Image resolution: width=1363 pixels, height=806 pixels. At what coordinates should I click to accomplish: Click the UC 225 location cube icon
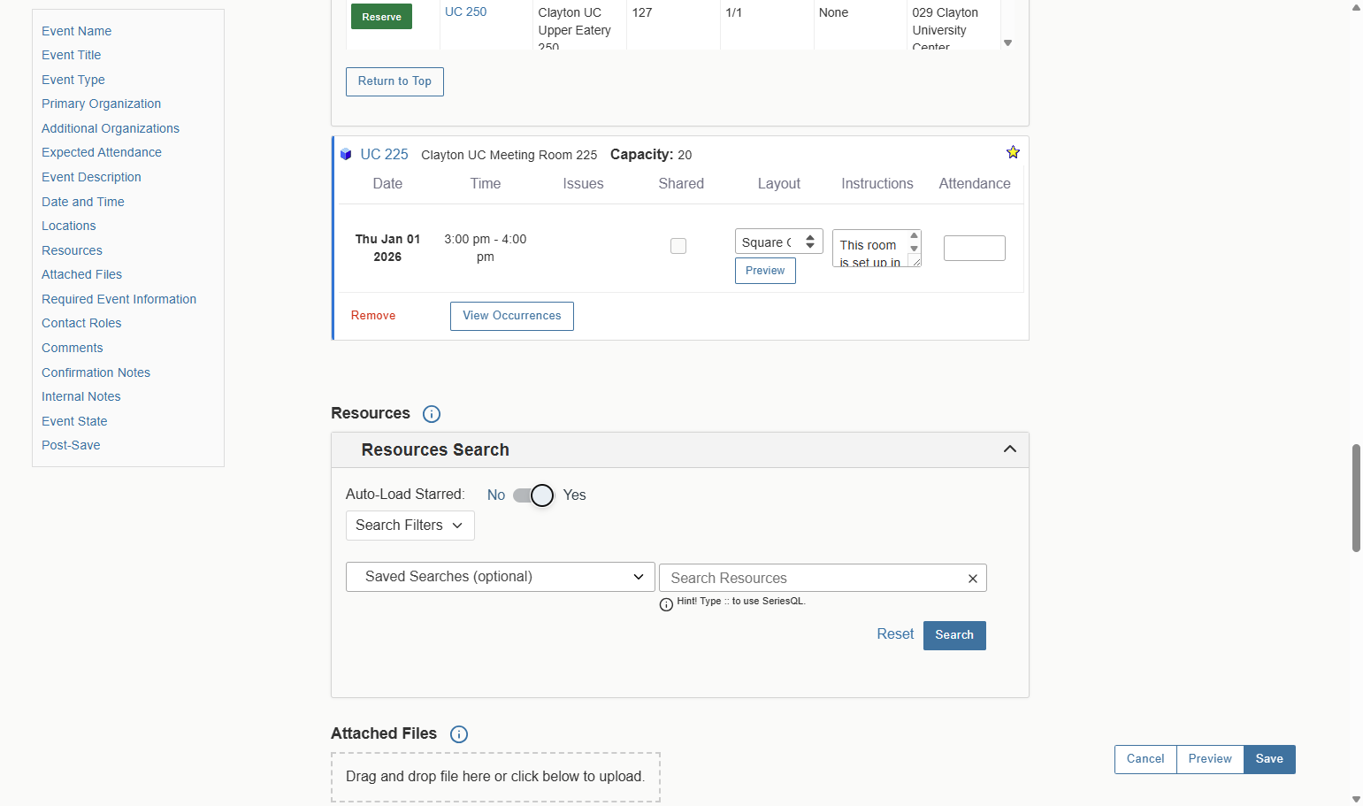click(346, 155)
